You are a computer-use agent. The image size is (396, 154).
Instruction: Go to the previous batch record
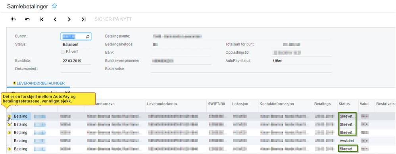point(55,19)
